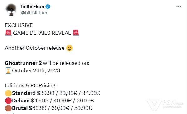Image resolution: width=187 pixels, height=114 pixels.
Task: Click the October 26th, 2023 date text
Action: 36,70
